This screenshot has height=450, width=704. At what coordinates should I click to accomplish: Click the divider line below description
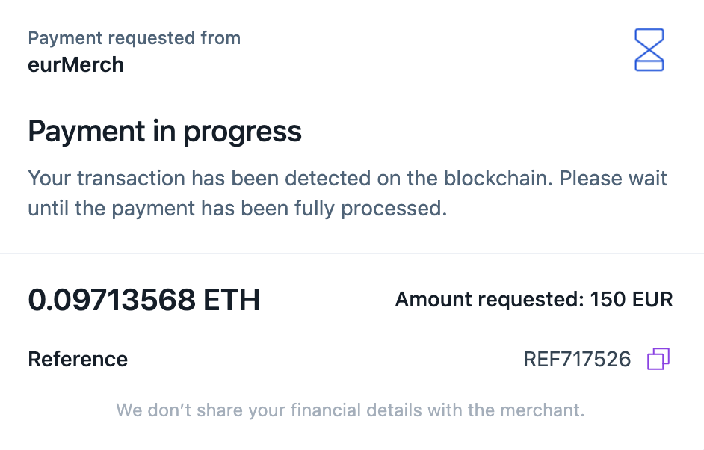pyautogui.click(x=352, y=253)
